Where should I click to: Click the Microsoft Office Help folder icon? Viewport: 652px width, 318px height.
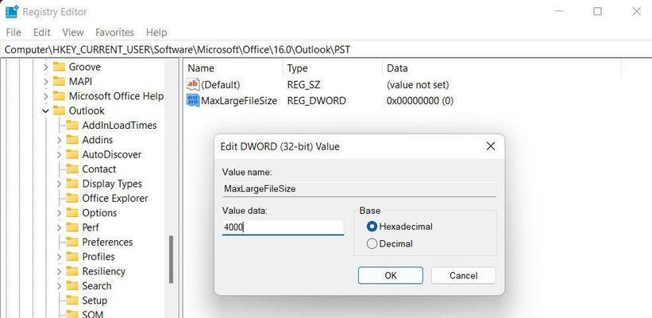click(59, 95)
